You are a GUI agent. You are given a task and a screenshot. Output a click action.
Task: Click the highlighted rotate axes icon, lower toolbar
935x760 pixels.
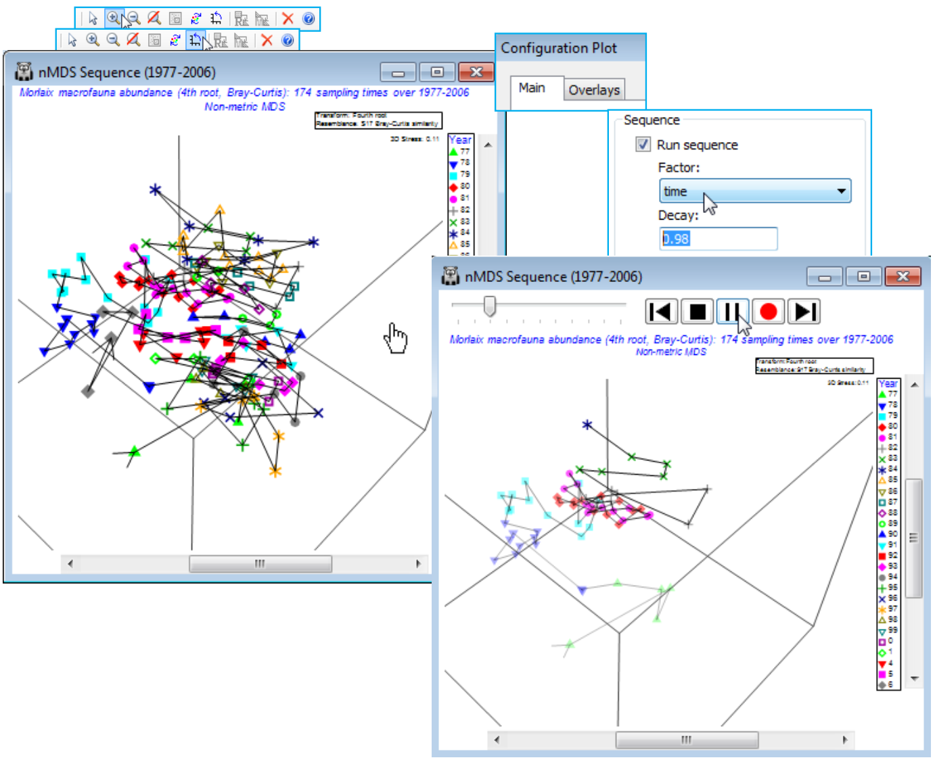point(196,40)
